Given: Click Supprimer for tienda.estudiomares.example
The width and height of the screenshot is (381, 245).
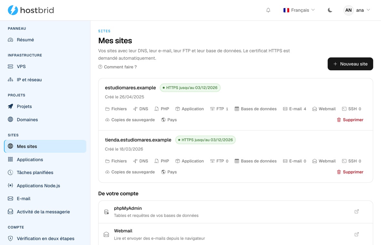Looking at the screenshot, I should [350, 172].
